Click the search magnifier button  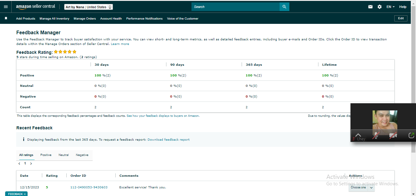tap(284, 7)
